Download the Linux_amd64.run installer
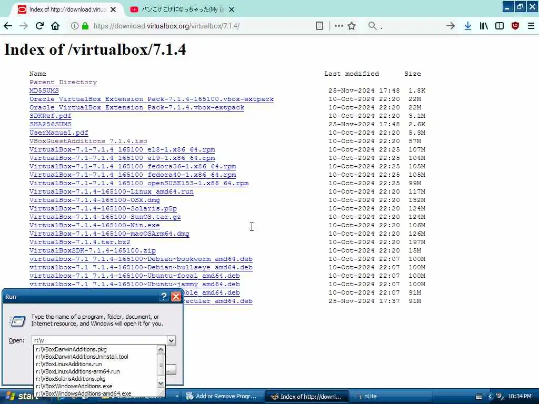 pos(112,191)
